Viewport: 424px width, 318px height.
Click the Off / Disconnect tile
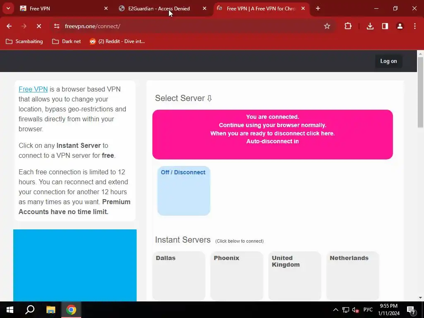[x=183, y=191]
